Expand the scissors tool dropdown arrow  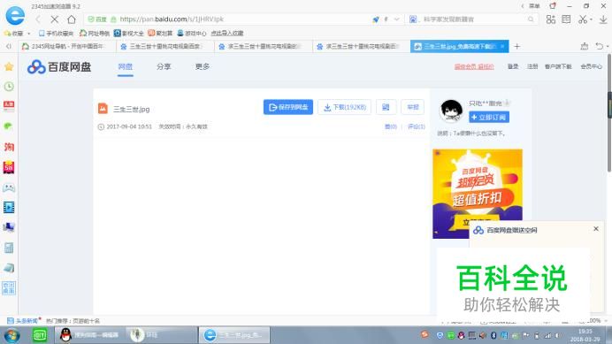[x=591, y=19]
